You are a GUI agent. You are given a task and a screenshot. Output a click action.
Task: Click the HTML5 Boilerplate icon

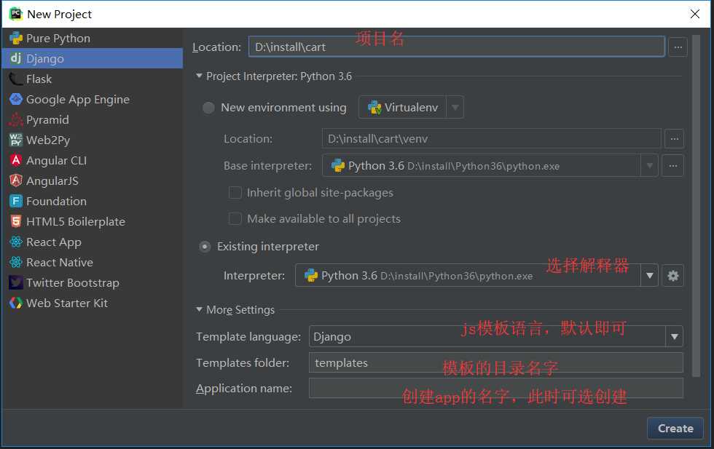coord(16,221)
